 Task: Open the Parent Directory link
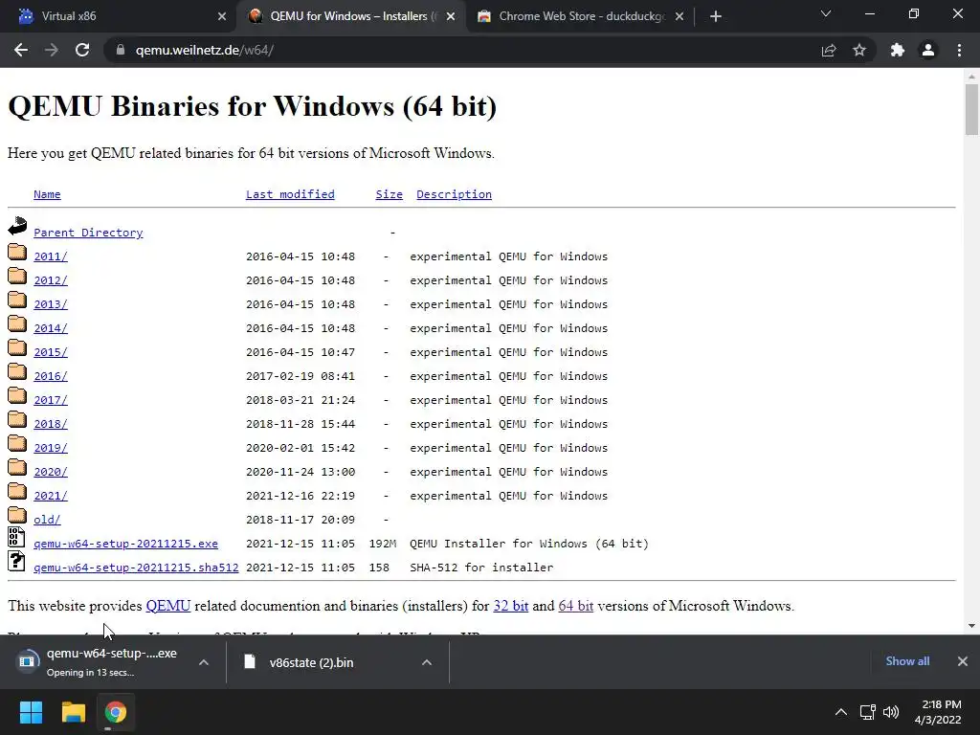coord(88,233)
